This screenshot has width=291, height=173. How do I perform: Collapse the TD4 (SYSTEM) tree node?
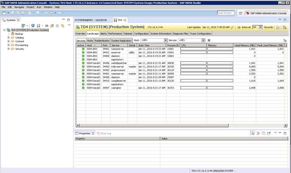tap(4, 30)
